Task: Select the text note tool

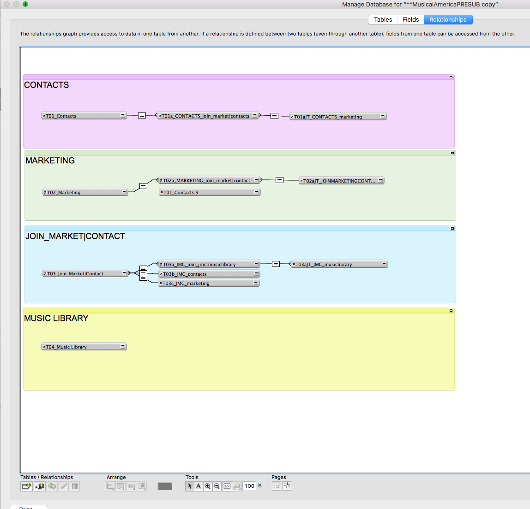Action: click(199, 486)
